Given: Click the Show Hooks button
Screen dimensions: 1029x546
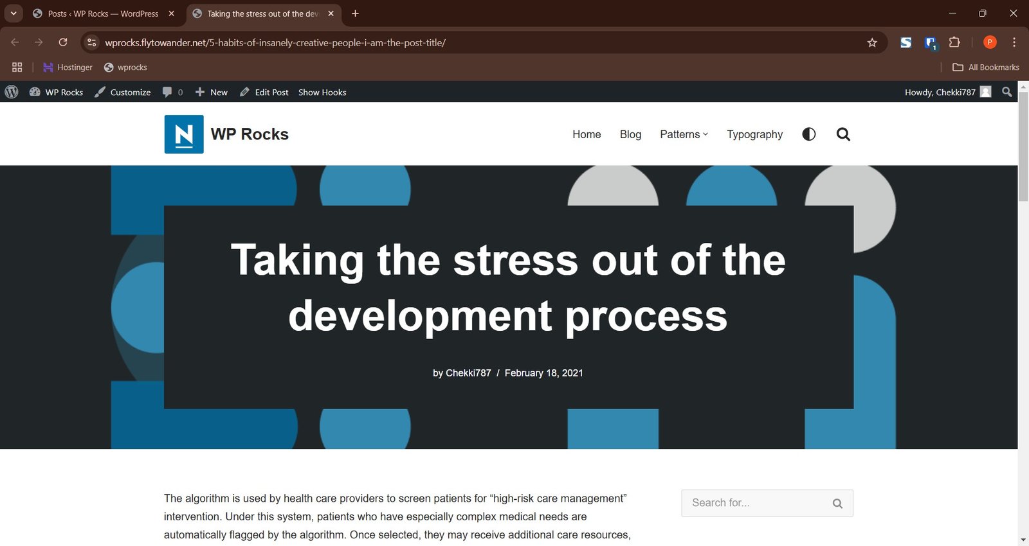Looking at the screenshot, I should (322, 92).
